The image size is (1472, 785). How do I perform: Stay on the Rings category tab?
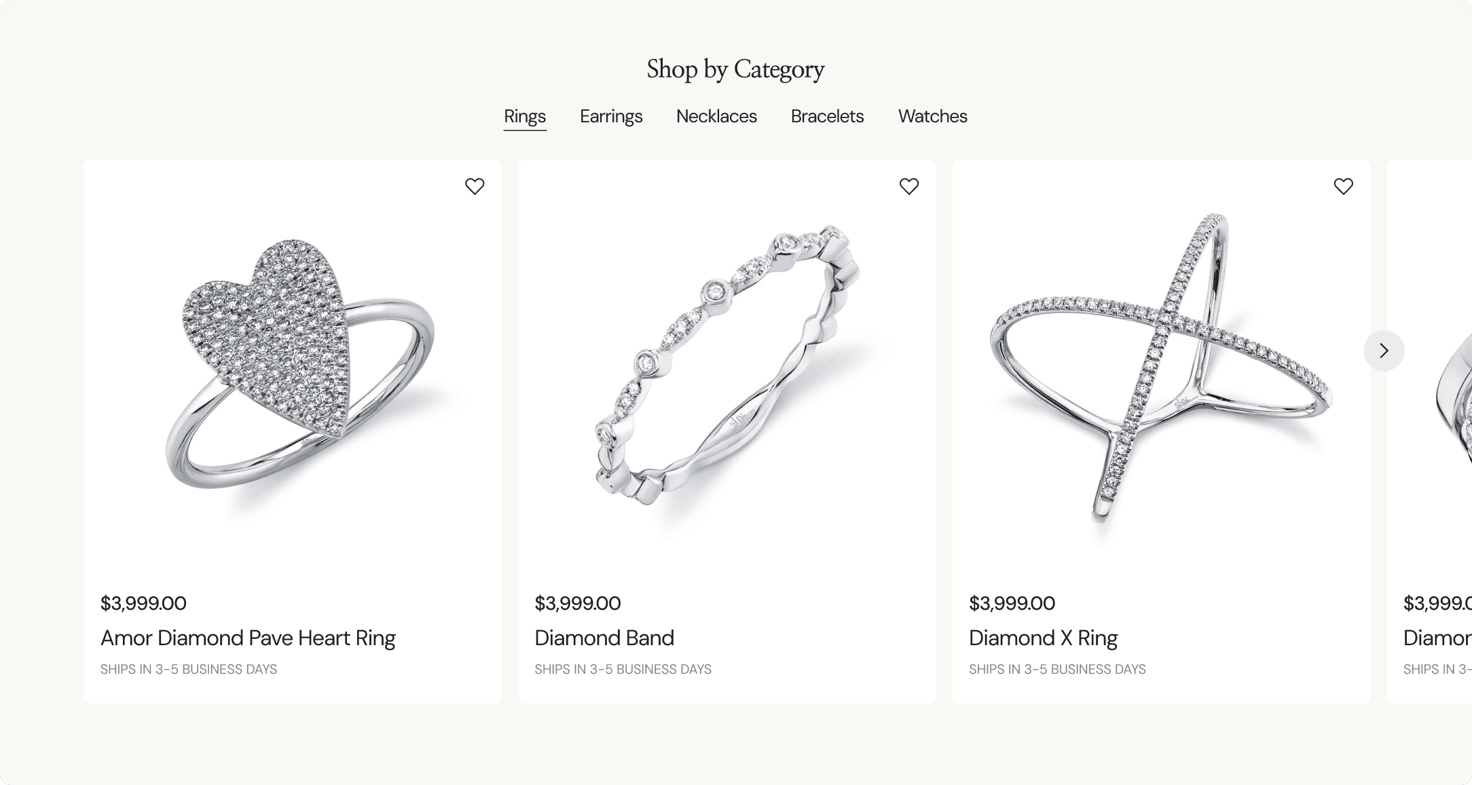click(x=524, y=117)
